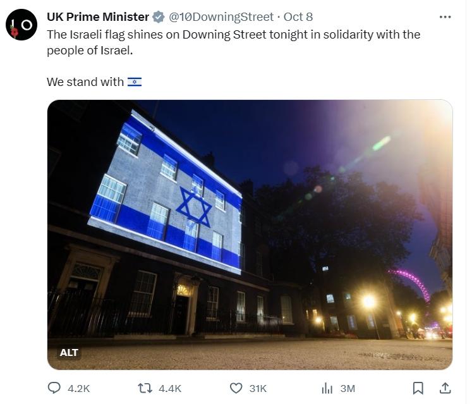
Task: Click the 3M views count
Action: tap(348, 388)
